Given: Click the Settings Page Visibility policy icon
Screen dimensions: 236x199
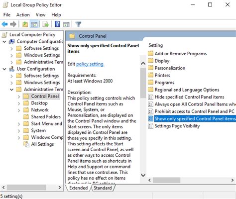Looking at the screenshot, I should click(x=150, y=126).
